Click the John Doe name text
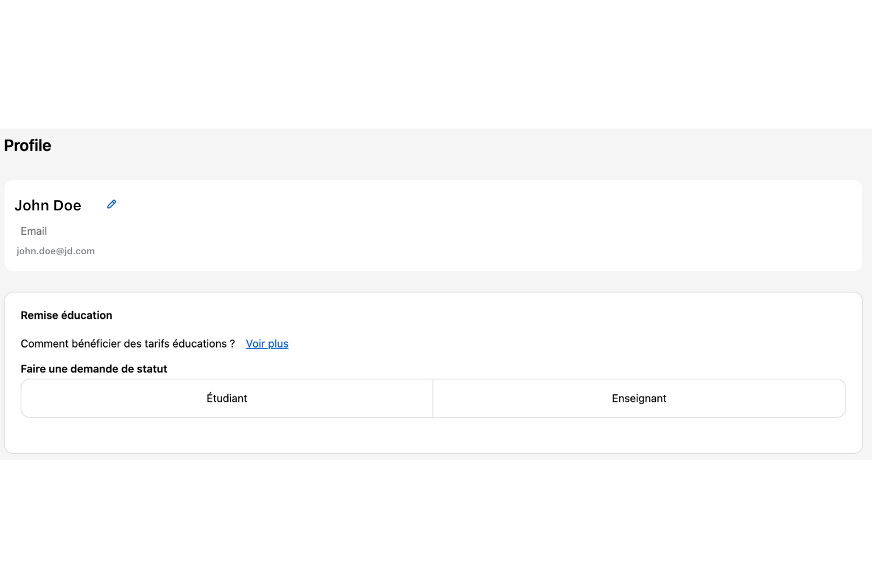Viewport: 872px width, 588px height. coord(48,205)
